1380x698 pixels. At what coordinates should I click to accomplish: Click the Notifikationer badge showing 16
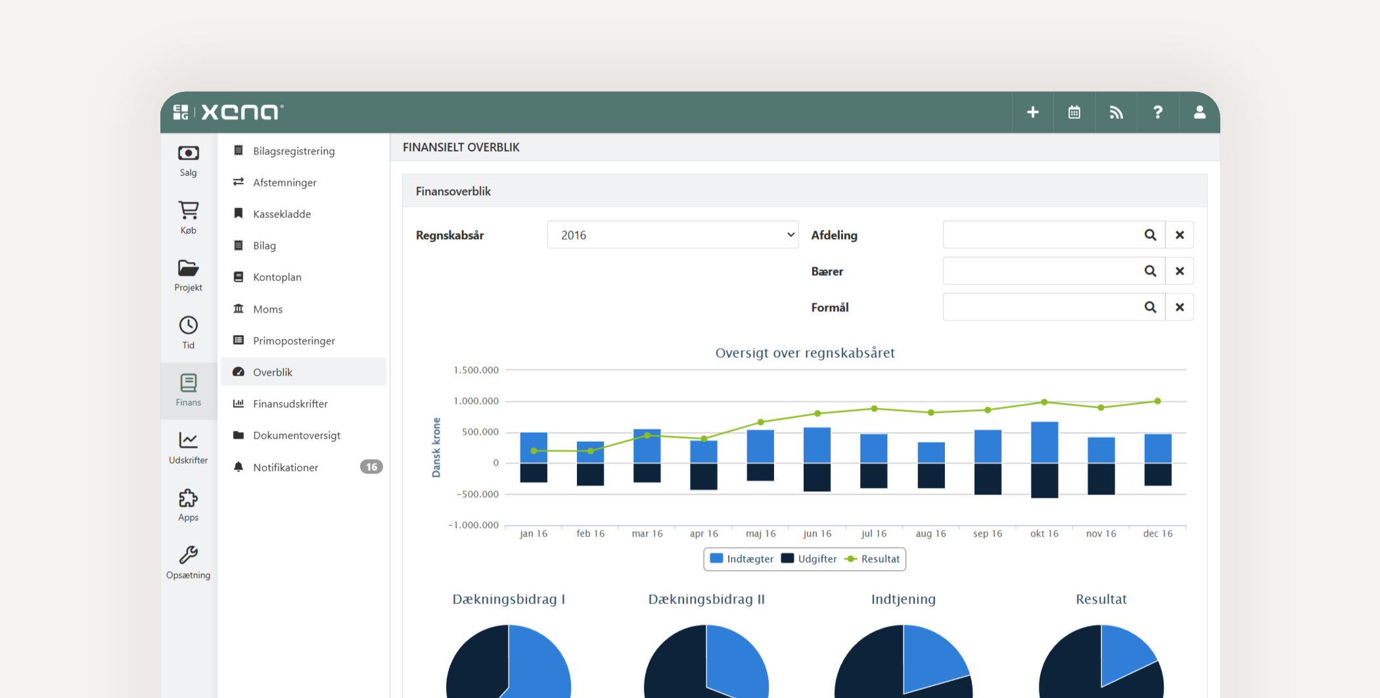(371, 467)
